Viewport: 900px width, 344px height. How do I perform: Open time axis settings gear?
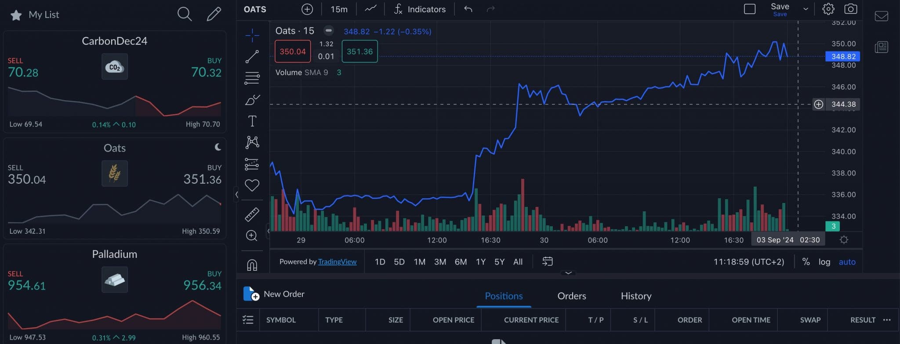844,240
